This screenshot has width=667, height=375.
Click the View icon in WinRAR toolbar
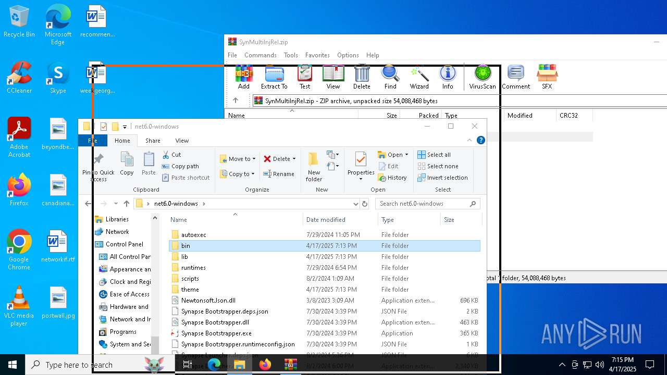(x=333, y=77)
